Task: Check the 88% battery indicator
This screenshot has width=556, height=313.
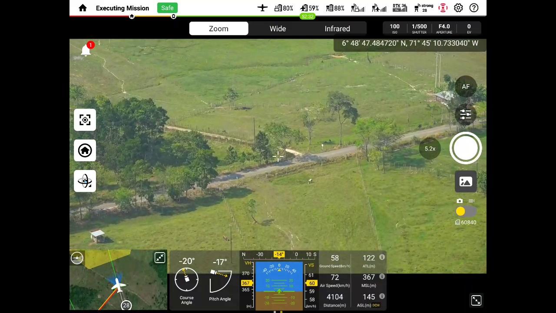Action: pos(335,8)
